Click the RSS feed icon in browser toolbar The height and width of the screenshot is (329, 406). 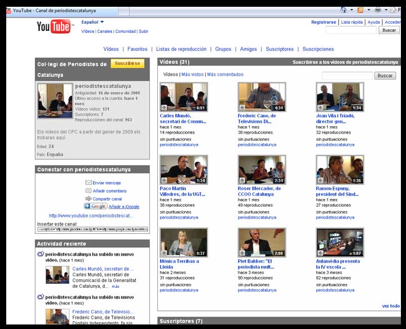pos(360,10)
